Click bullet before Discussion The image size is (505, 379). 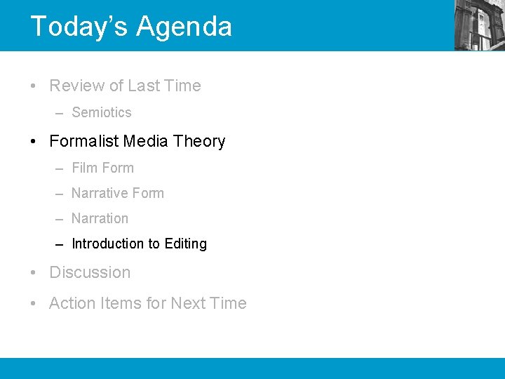pyautogui.click(x=33, y=272)
